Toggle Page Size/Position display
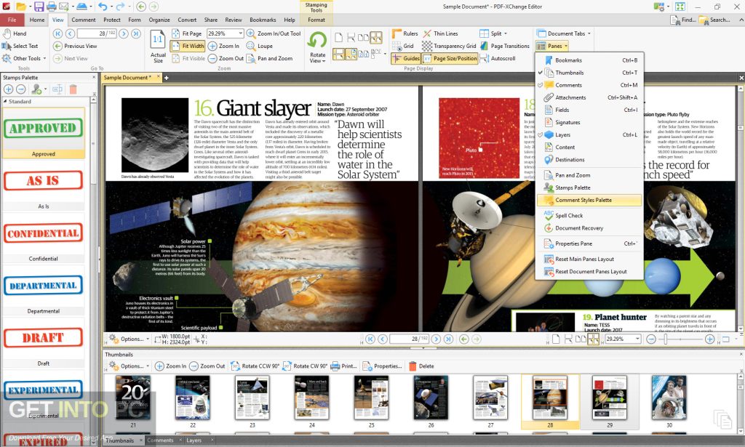The image size is (745, 447). click(x=450, y=58)
